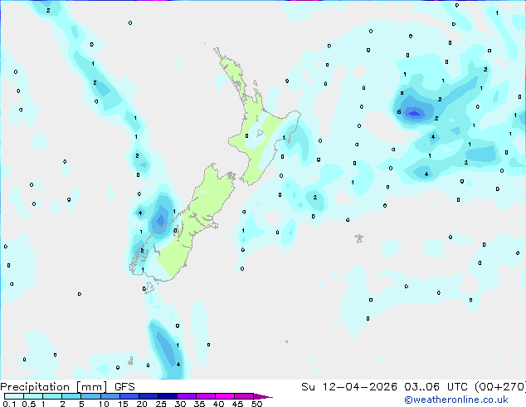Choose the 10–15 mm blue legend segment
The height and width of the screenshot is (407, 526).
(x=110, y=396)
